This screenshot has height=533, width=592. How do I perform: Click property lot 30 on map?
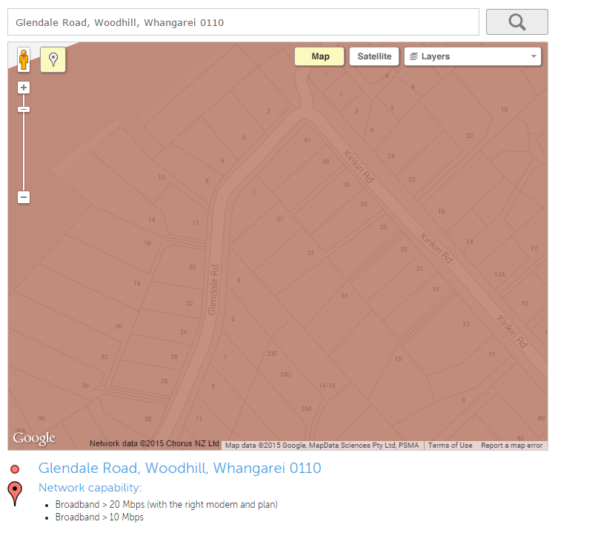(119, 326)
